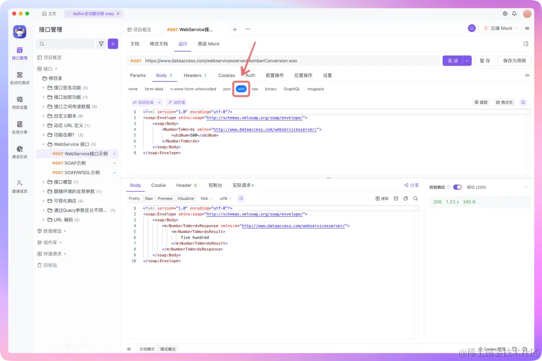Open the response 控制台 tab

215,185
